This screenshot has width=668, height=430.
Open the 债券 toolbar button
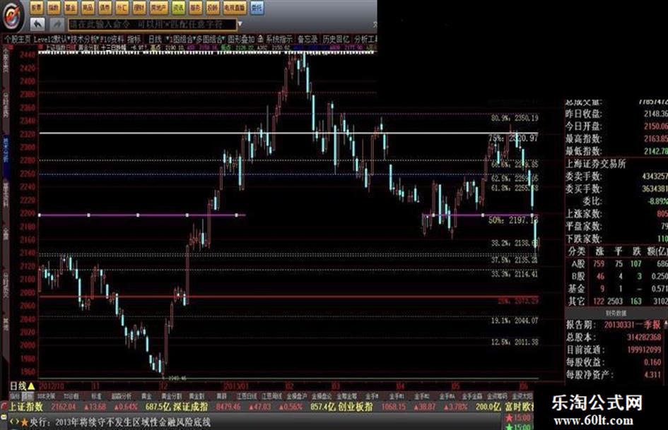[105, 7]
